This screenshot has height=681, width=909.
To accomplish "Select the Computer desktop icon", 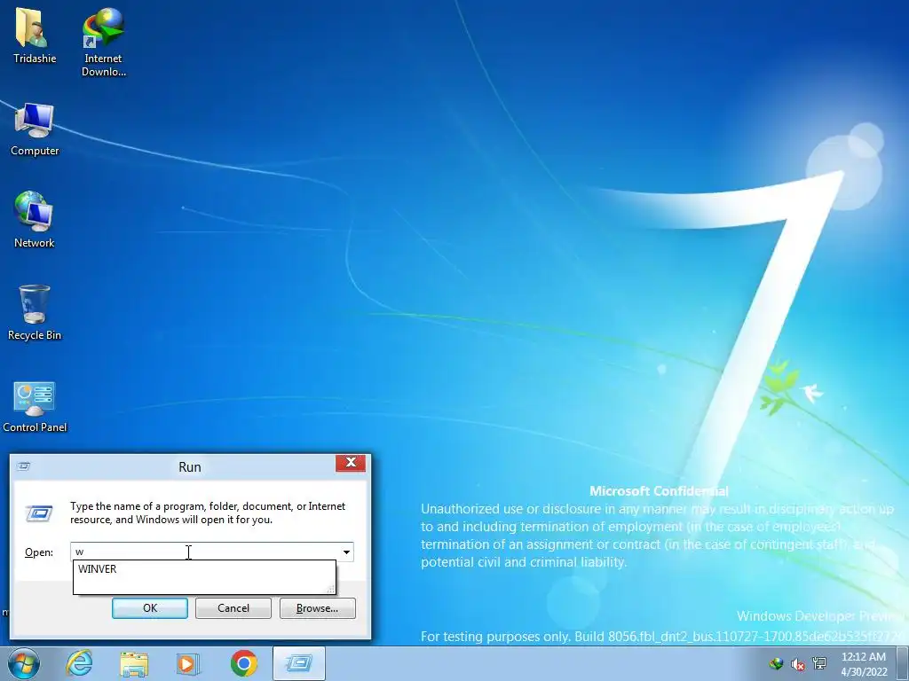I will 35,129.
